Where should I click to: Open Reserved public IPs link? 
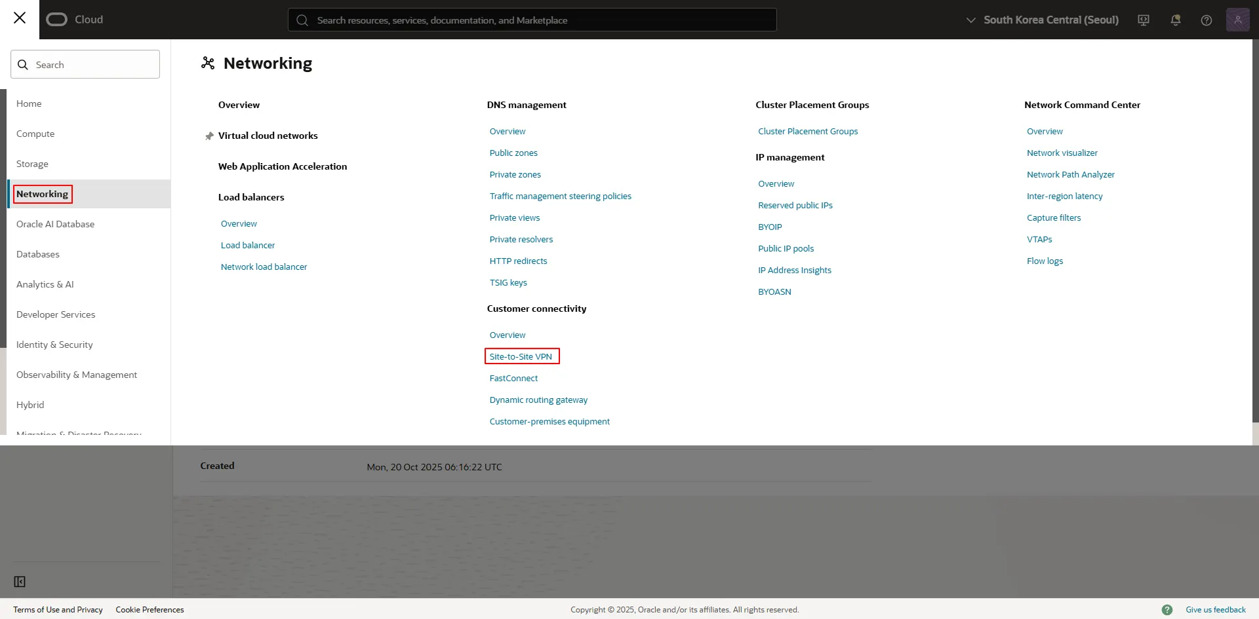(795, 205)
